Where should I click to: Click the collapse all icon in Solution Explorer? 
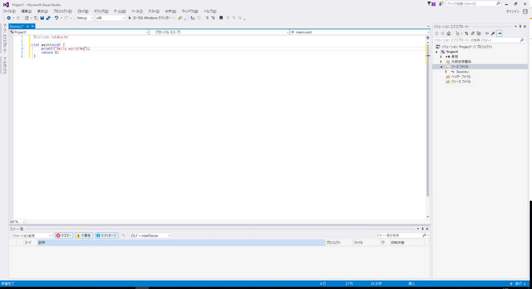click(473, 34)
